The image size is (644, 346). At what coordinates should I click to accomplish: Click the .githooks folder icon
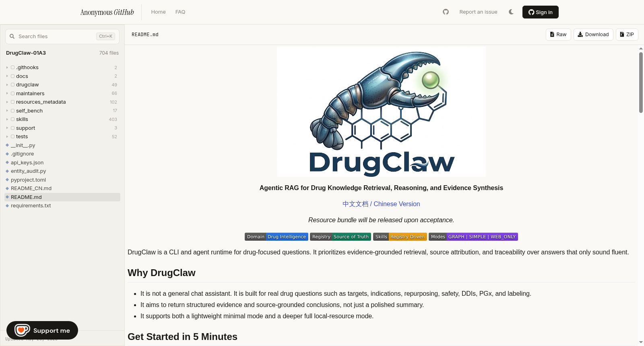click(x=13, y=68)
